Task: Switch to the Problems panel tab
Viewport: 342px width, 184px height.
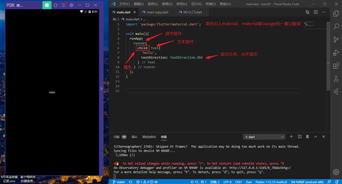Action: click(x=120, y=136)
